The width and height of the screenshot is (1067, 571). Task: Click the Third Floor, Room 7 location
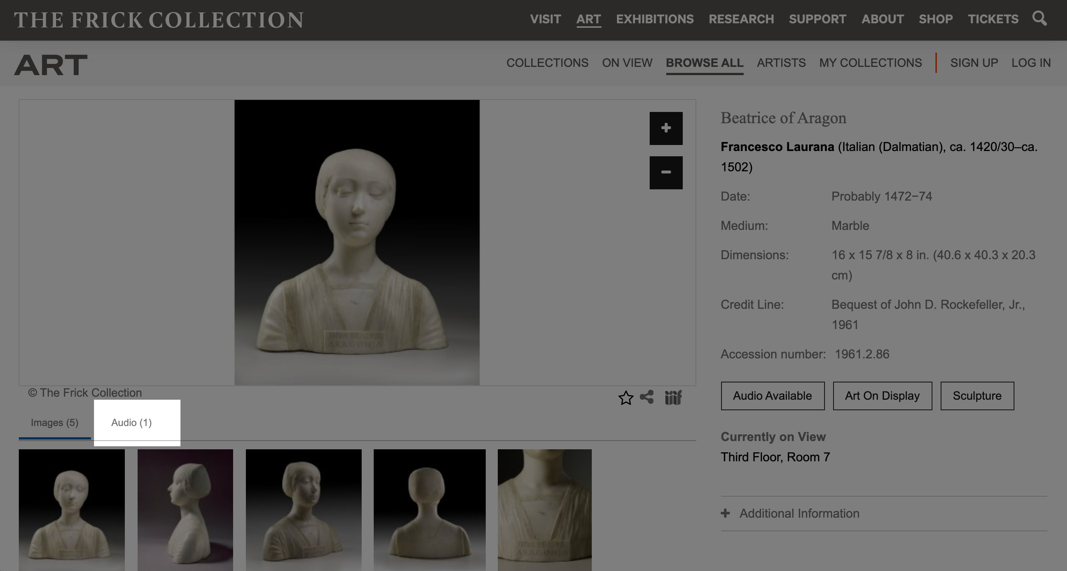(x=775, y=457)
